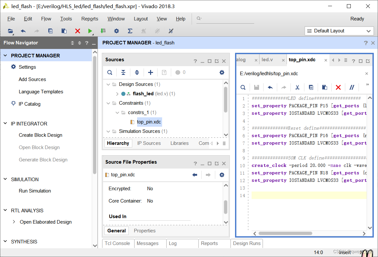Open the Reports menu

(90, 19)
